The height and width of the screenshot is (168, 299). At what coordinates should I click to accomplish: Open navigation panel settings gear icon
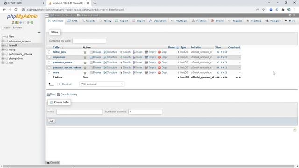point(28,22)
